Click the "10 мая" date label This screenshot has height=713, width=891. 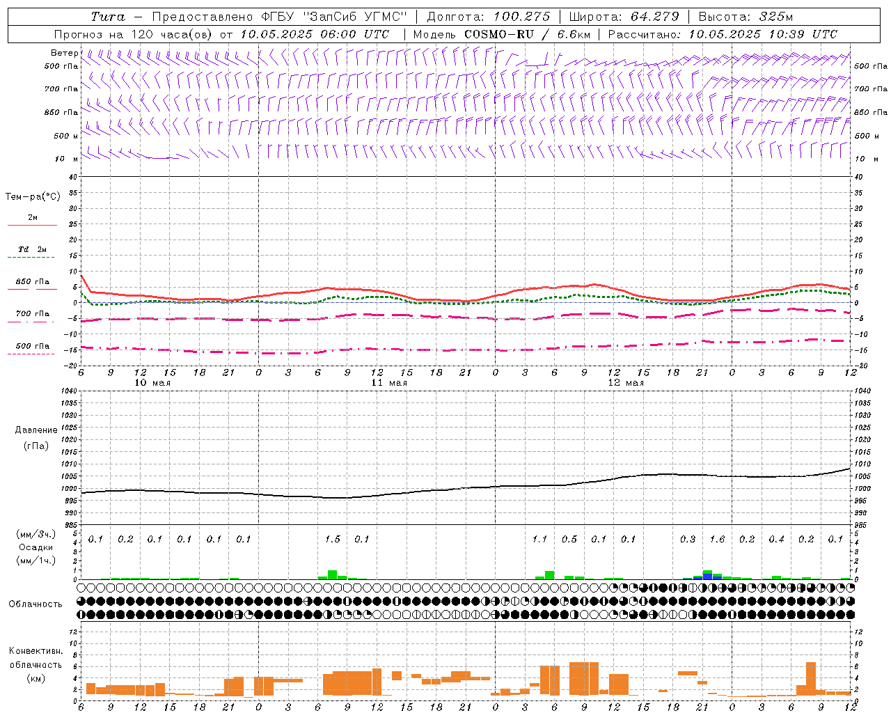coord(152,383)
